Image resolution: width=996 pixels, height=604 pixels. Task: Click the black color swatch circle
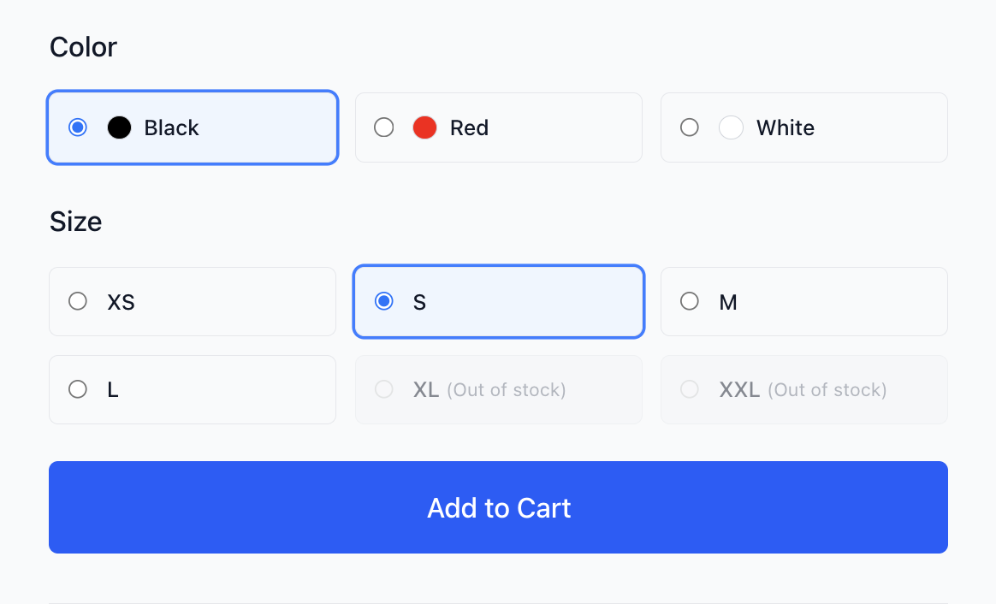tap(119, 127)
